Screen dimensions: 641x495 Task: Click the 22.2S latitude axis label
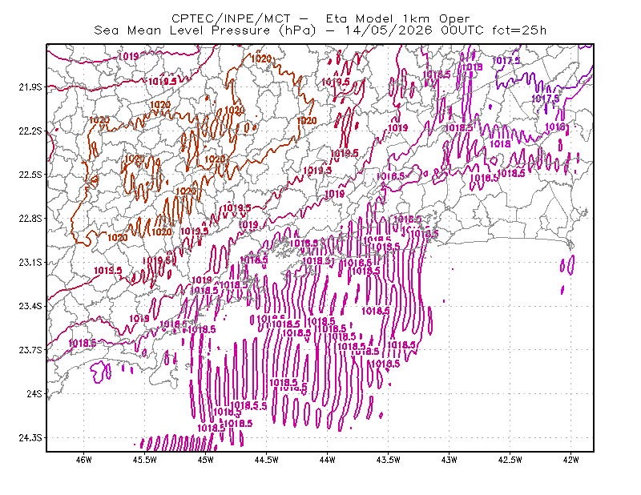click(x=30, y=131)
